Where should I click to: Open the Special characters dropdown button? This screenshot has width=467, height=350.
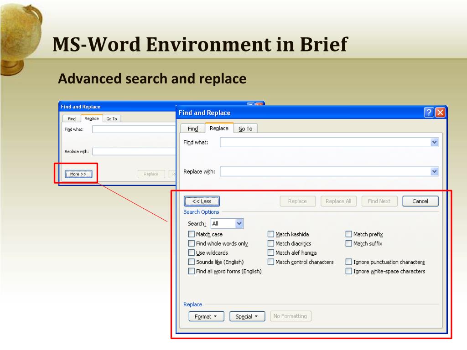coord(247,316)
